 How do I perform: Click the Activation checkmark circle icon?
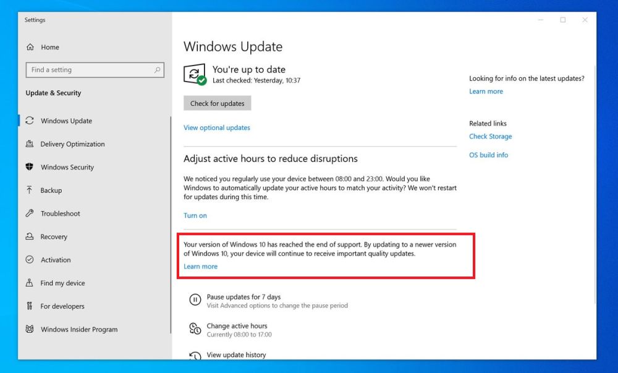pos(30,259)
